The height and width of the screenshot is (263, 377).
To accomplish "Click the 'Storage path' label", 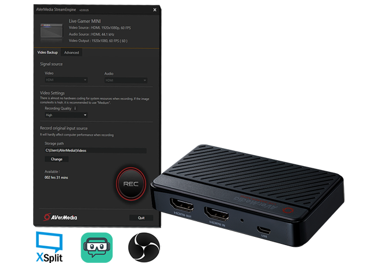I will [x=54, y=143].
